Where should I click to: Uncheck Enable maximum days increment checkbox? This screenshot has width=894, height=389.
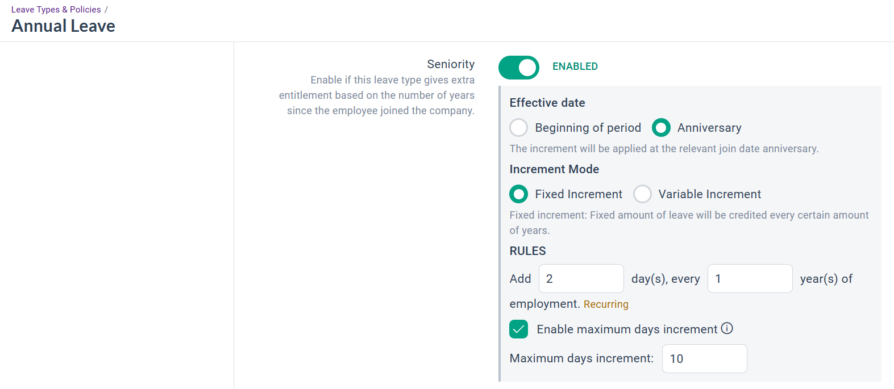pyautogui.click(x=518, y=329)
